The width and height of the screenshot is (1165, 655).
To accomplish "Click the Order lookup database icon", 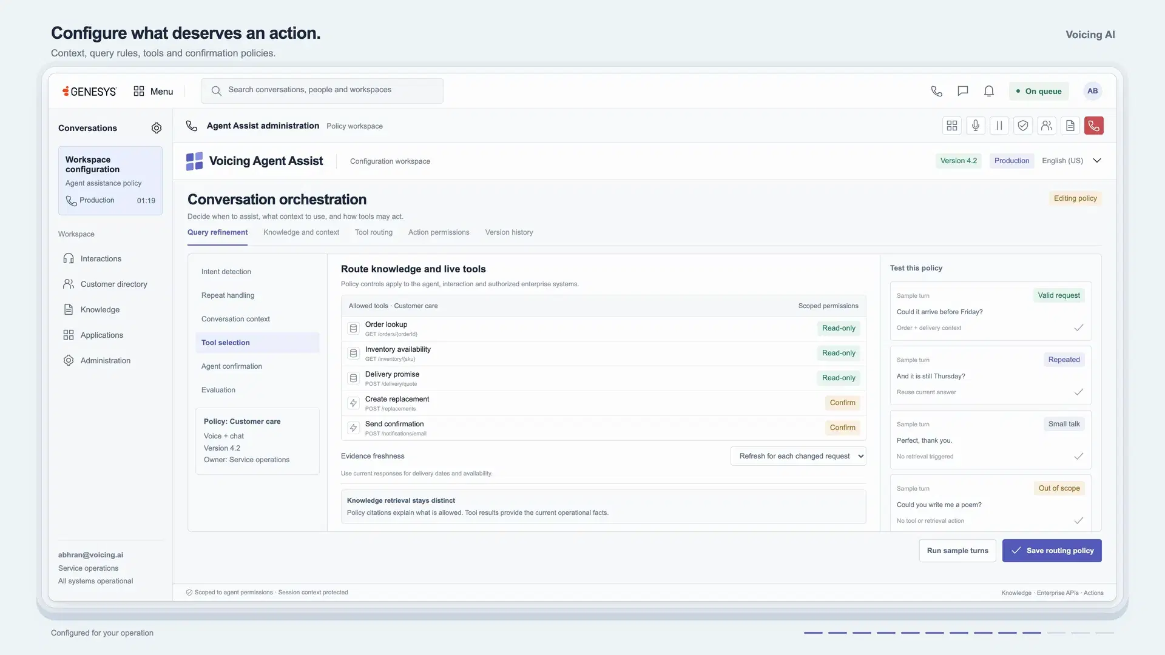I will tap(353, 329).
